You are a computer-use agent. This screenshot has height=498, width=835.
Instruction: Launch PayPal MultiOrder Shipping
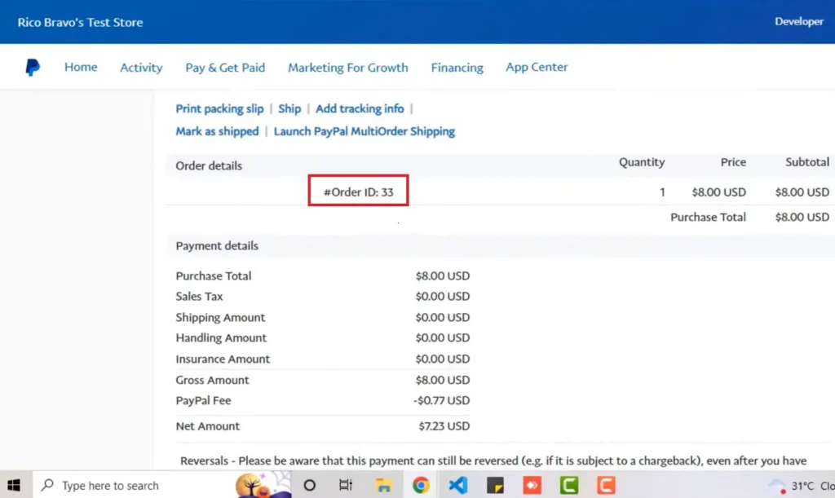point(364,131)
